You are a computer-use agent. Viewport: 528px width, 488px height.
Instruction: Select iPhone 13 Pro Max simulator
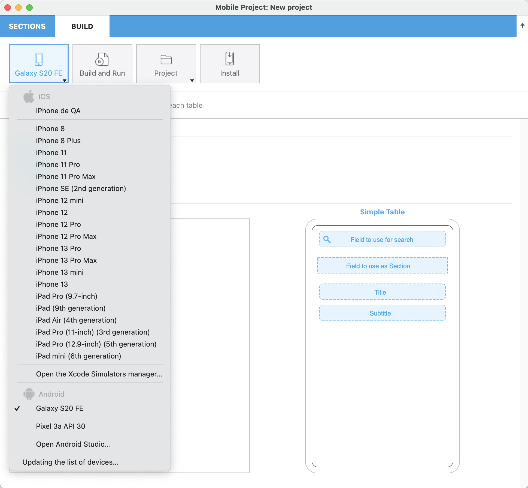pyautogui.click(x=90, y=260)
